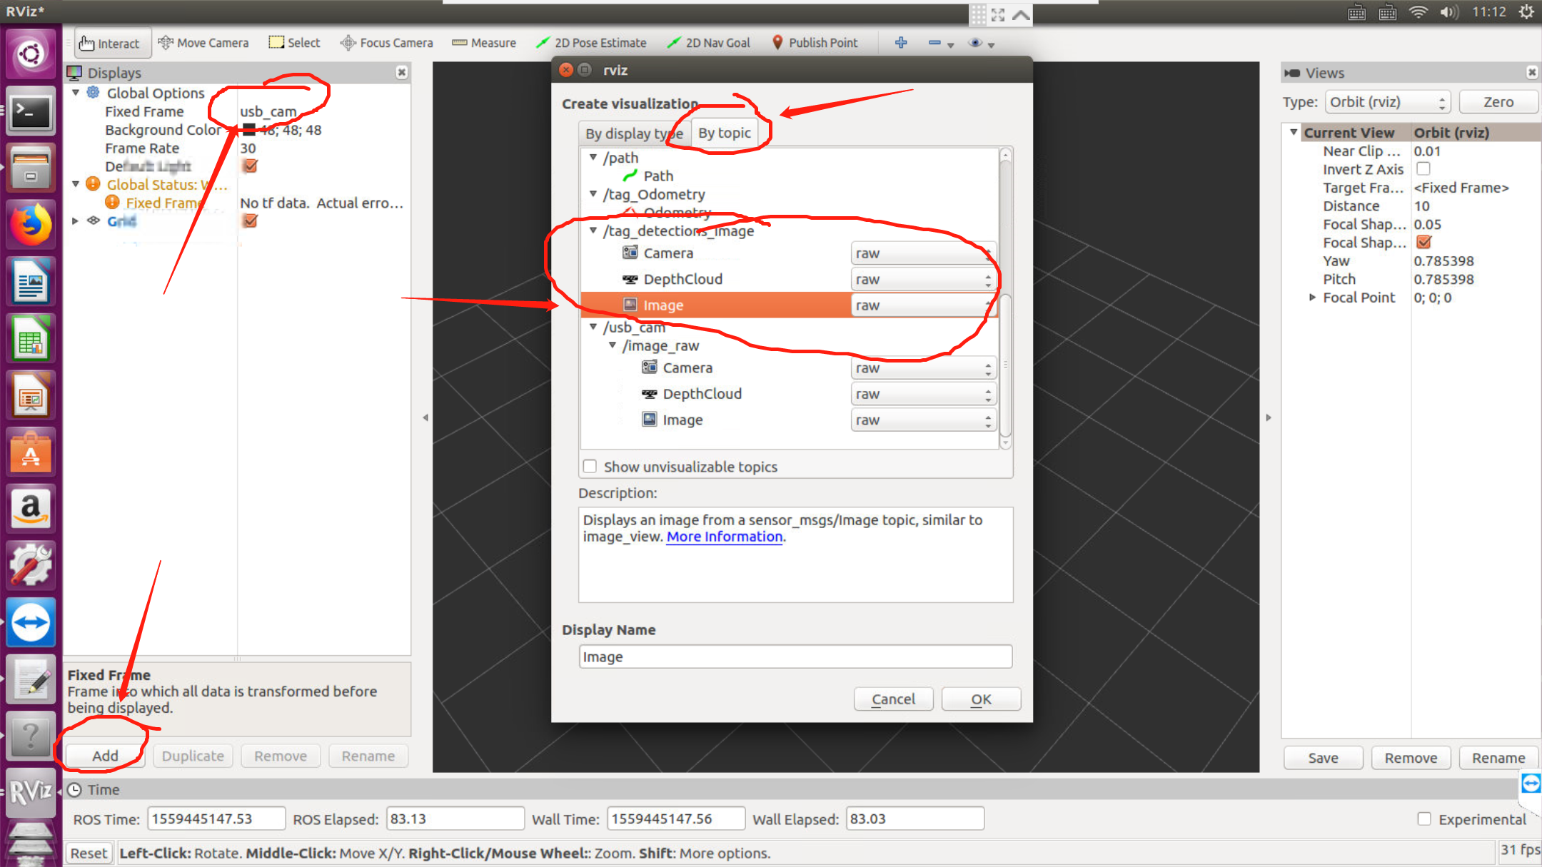Pick the 2D Nav Goal tool
Image resolution: width=1542 pixels, height=867 pixels.
[708, 43]
